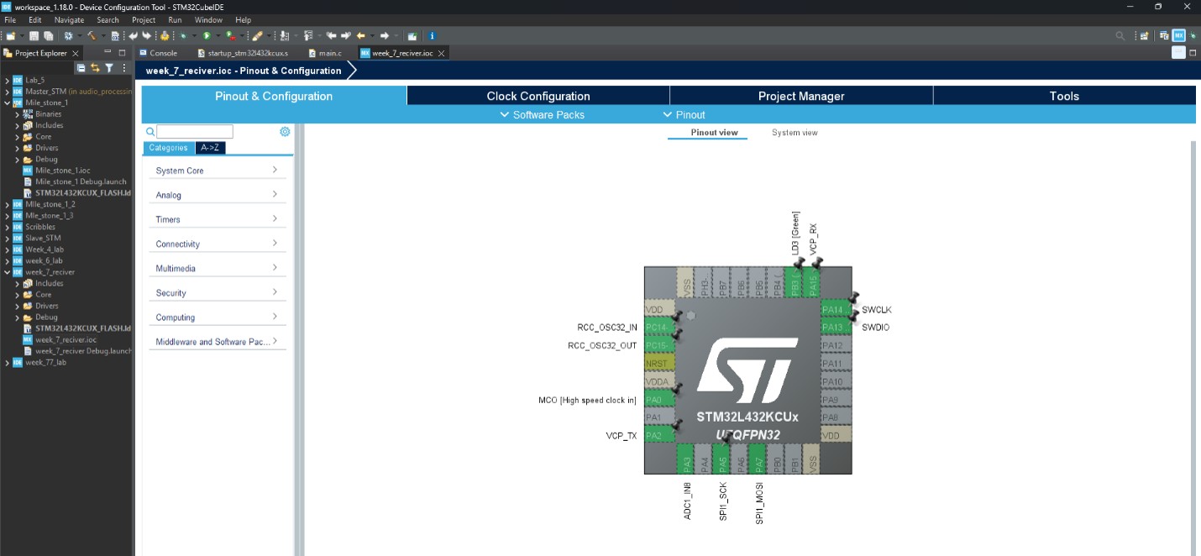Click the Save icon in toolbar
The height and width of the screenshot is (556, 1201).
tap(34, 36)
